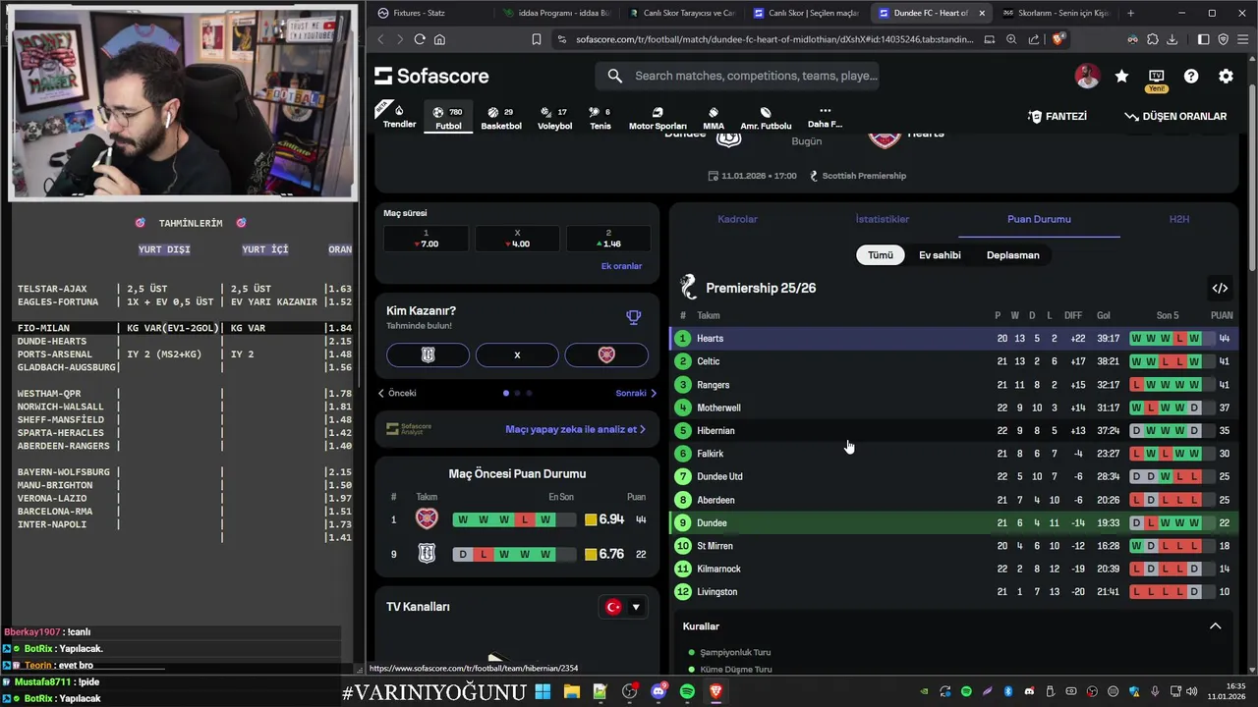Vote for Dundee in the Kim Kazanır poll

[428, 354]
